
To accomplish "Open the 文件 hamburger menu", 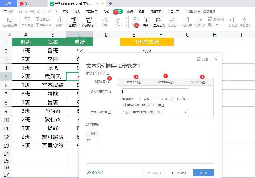I will click(x=9, y=11).
